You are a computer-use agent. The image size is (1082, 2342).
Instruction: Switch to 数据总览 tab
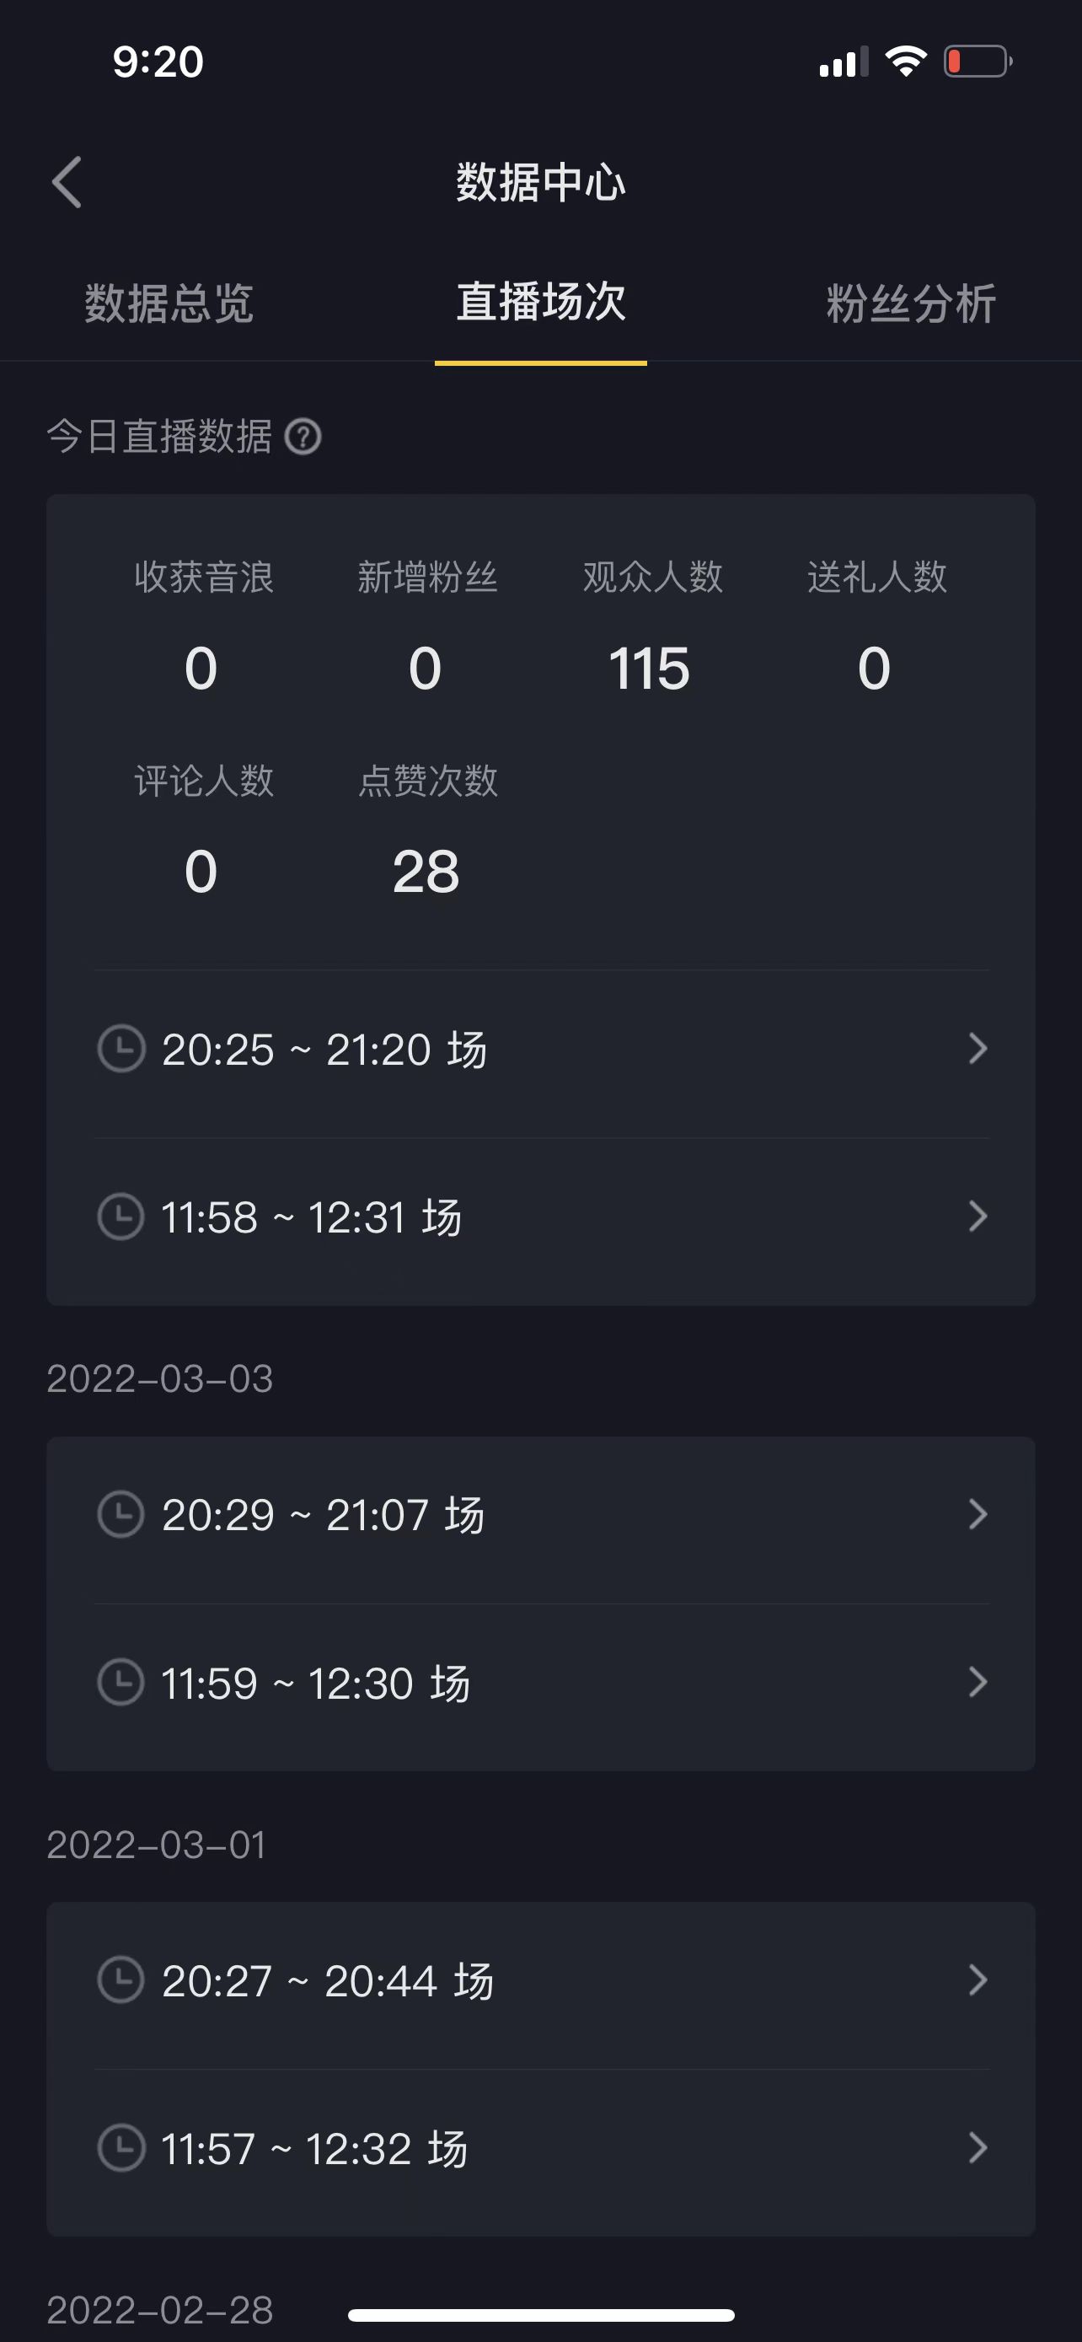pos(169,303)
